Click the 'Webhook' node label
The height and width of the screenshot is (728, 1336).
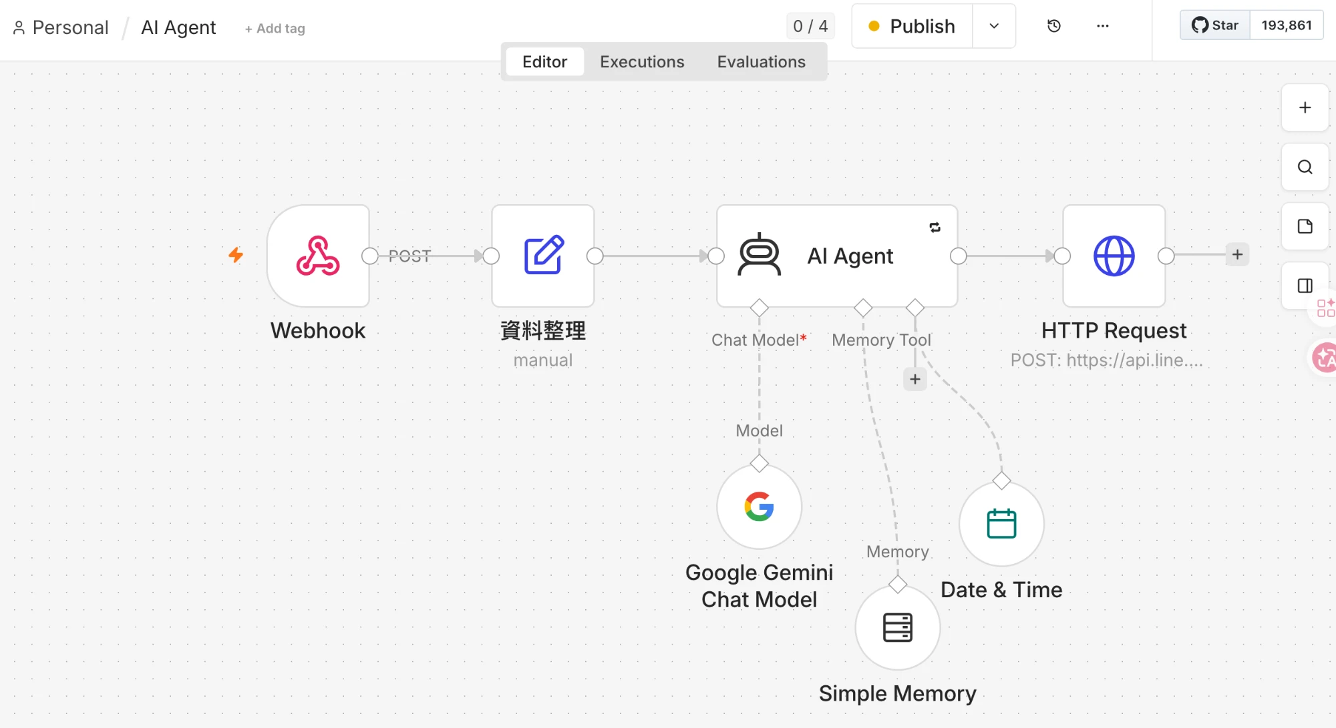point(318,330)
